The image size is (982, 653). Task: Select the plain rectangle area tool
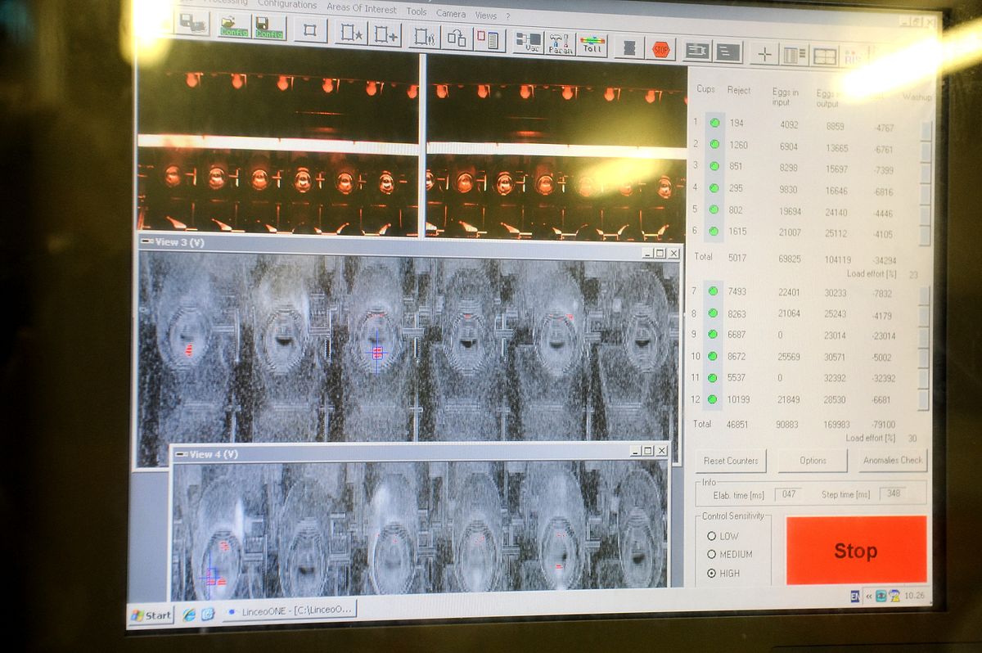(311, 30)
